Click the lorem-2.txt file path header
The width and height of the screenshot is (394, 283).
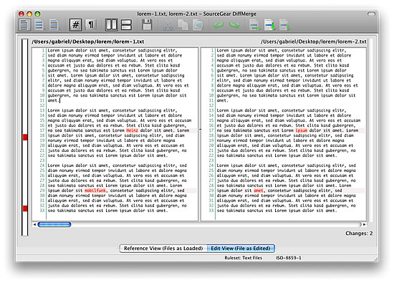click(x=313, y=42)
